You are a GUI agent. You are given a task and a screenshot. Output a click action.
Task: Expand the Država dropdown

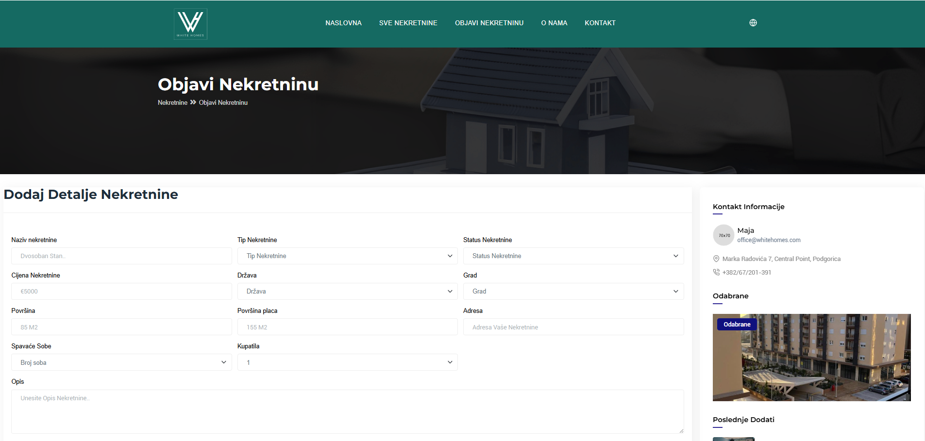click(x=347, y=292)
